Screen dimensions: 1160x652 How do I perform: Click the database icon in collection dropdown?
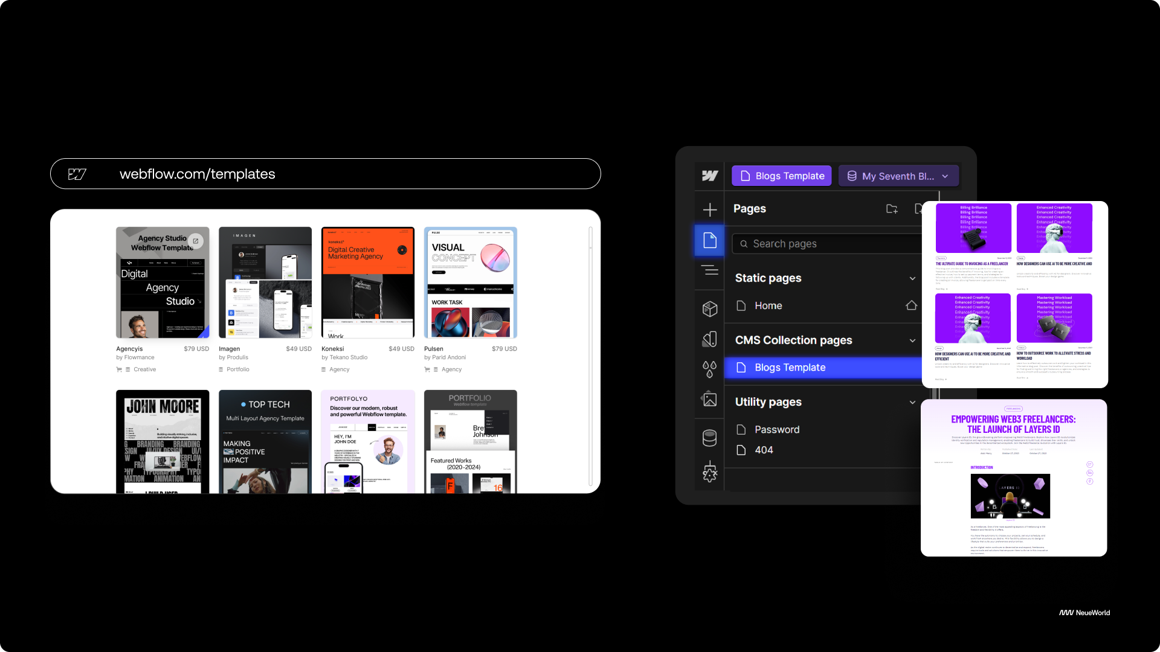pos(852,176)
